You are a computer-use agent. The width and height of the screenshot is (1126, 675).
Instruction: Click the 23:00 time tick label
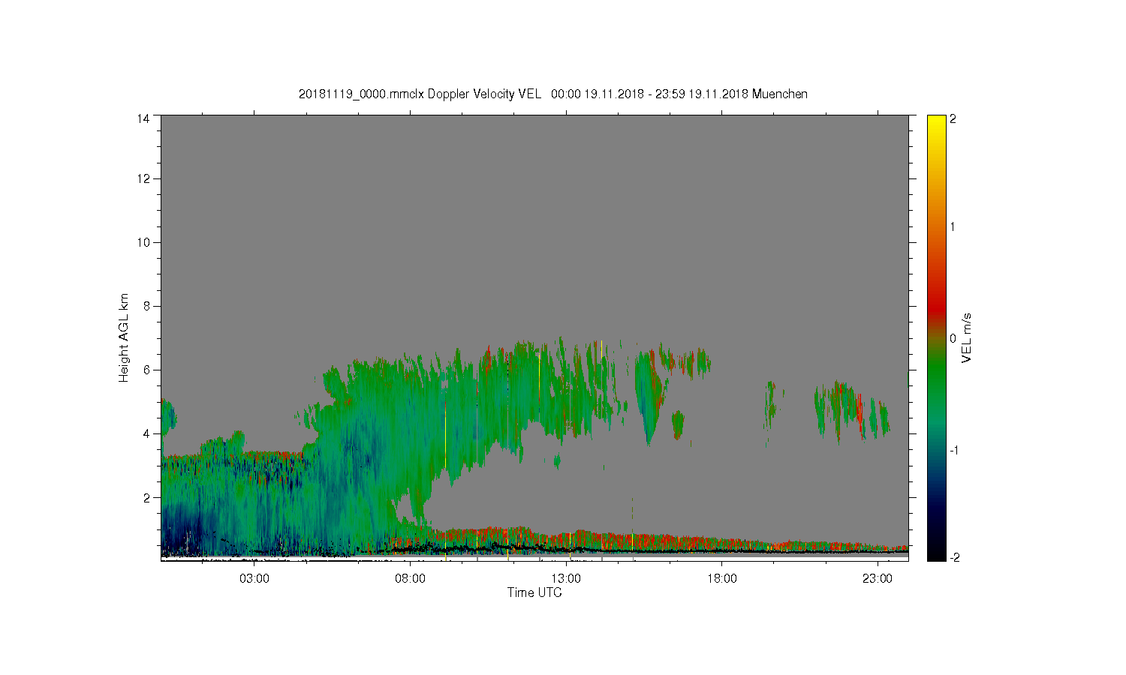(878, 579)
